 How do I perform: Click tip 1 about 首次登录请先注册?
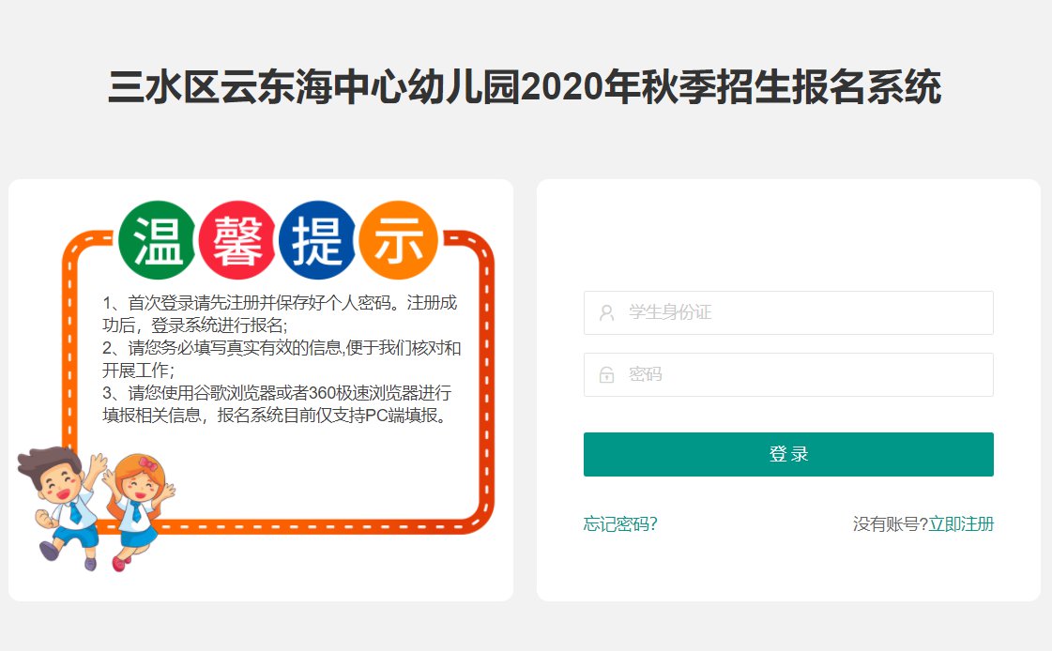(280, 314)
